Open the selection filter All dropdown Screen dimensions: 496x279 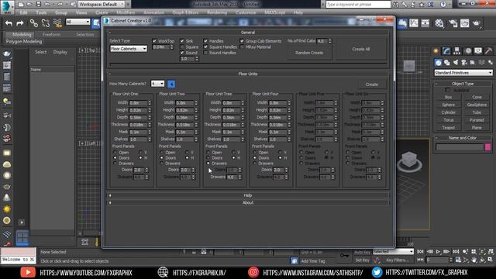77,22
